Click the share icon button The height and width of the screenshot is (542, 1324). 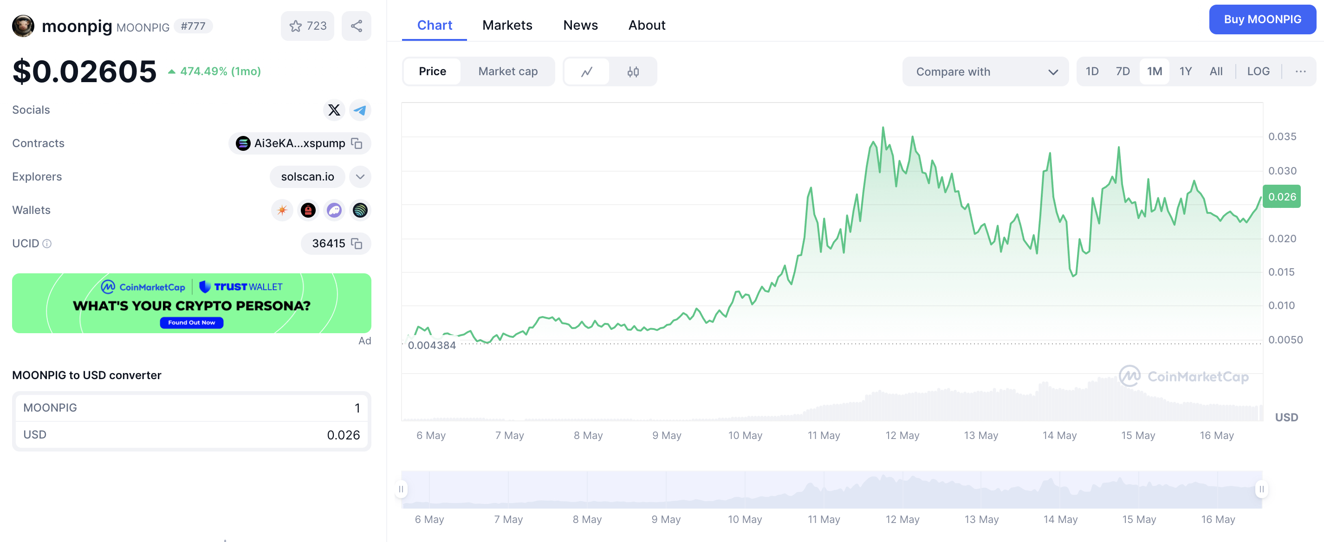click(x=356, y=26)
